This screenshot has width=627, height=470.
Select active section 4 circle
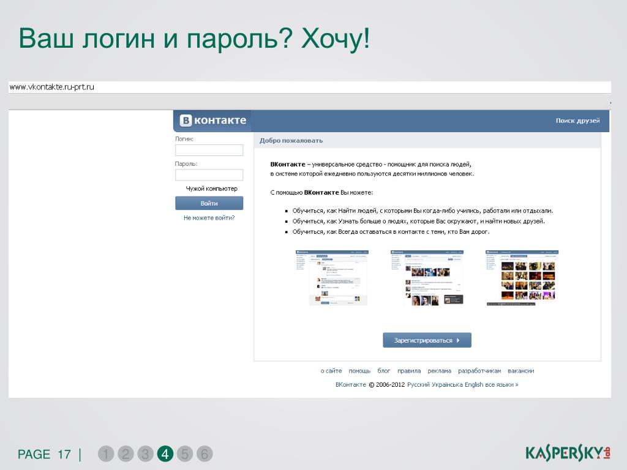tap(165, 453)
